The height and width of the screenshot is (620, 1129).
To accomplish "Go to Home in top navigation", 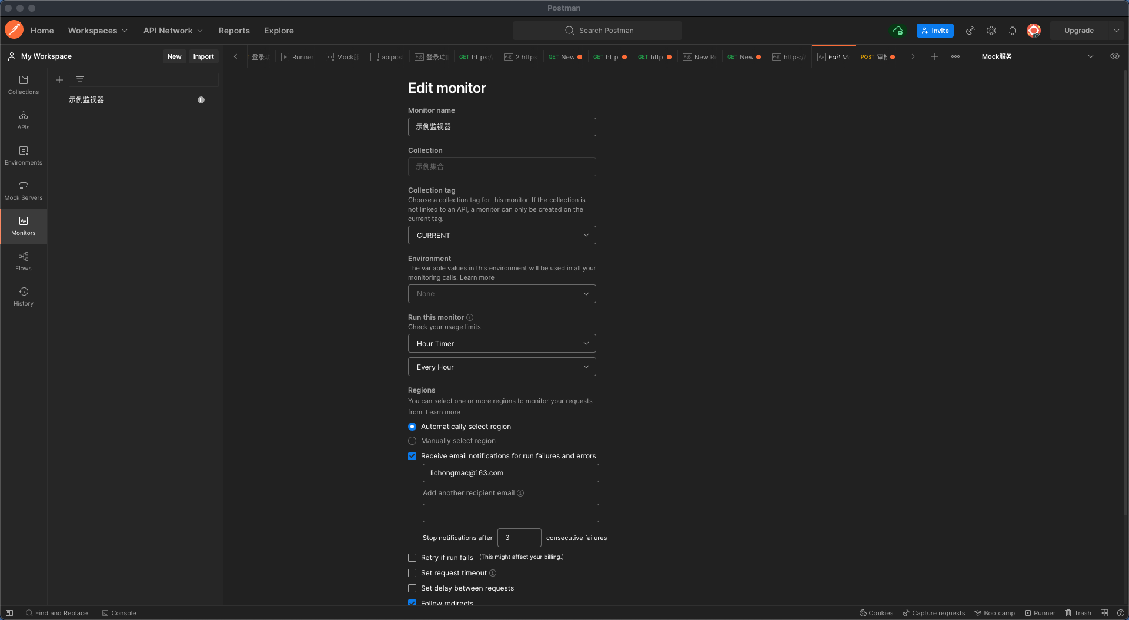I will (42, 31).
